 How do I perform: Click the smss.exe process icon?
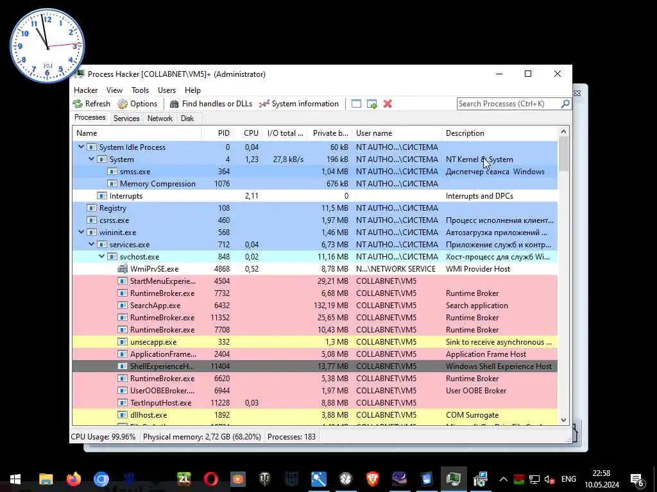(x=112, y=172)
